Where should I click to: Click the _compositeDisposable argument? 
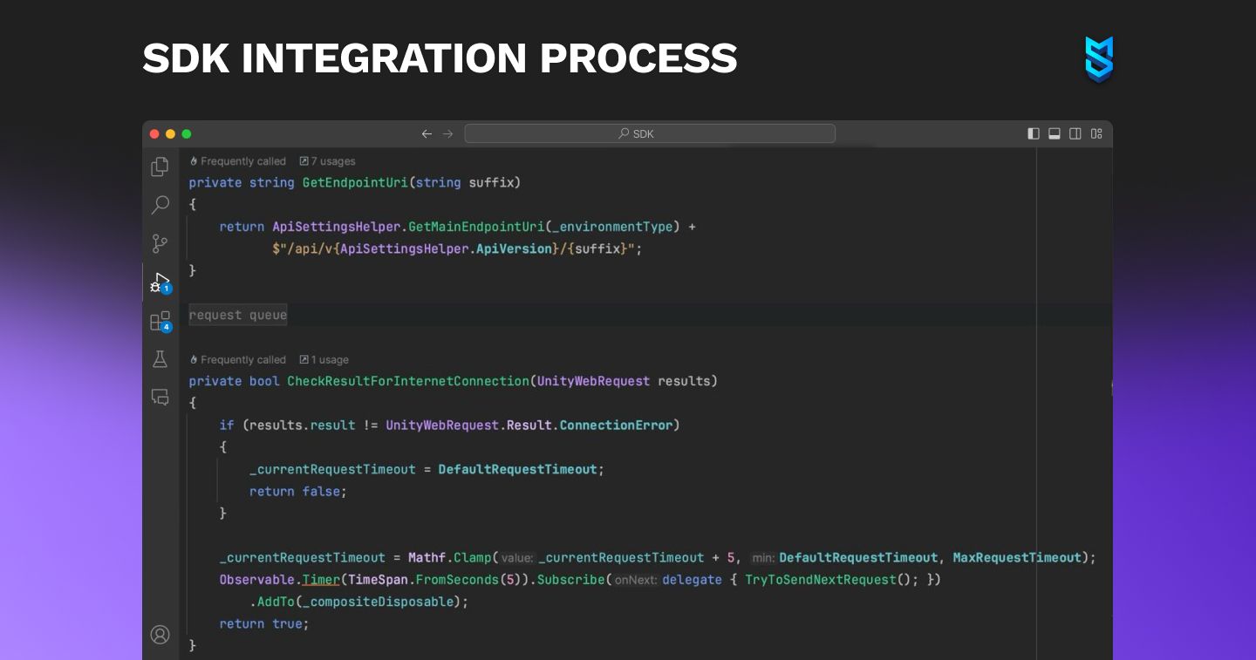click(x=378, y=602)
